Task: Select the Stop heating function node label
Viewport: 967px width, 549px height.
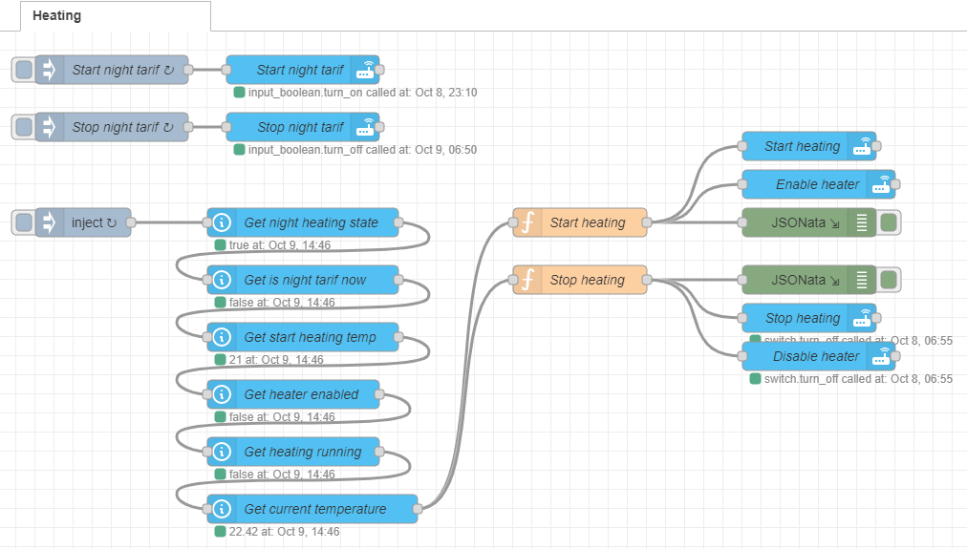Action: pos(587,280)
